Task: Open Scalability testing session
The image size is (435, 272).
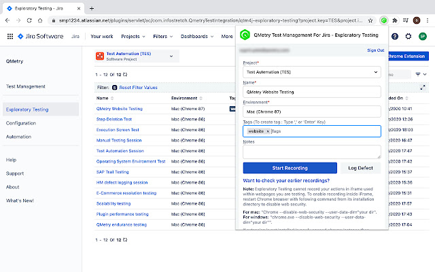Action: click(x=114, y=204)
